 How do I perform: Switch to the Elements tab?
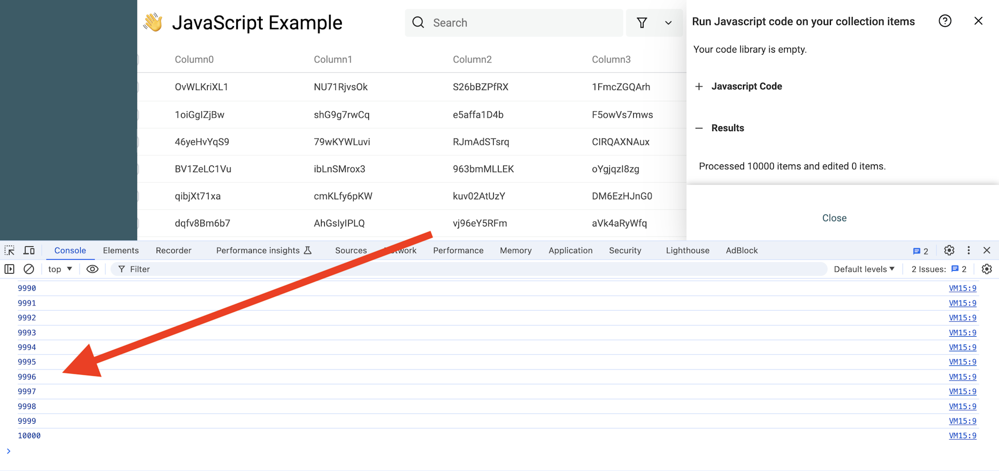point(121,250)
